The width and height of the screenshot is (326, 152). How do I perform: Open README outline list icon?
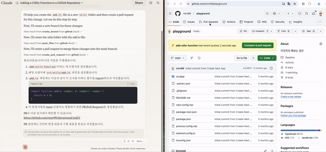tap(272, 151)
